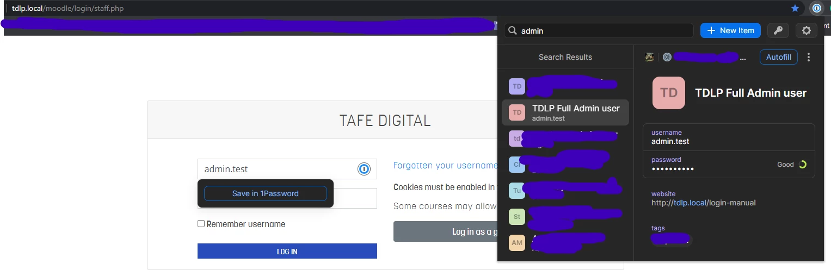Click the vault avatar icon in details header
Image resolution: width=831 pixels, height=276 pixels.
[649, 57]
